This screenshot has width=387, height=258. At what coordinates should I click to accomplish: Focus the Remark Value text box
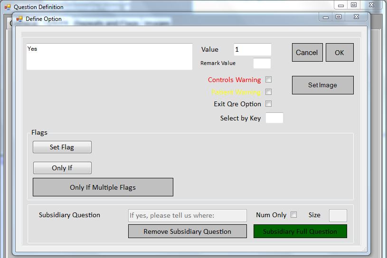(262, 63)
